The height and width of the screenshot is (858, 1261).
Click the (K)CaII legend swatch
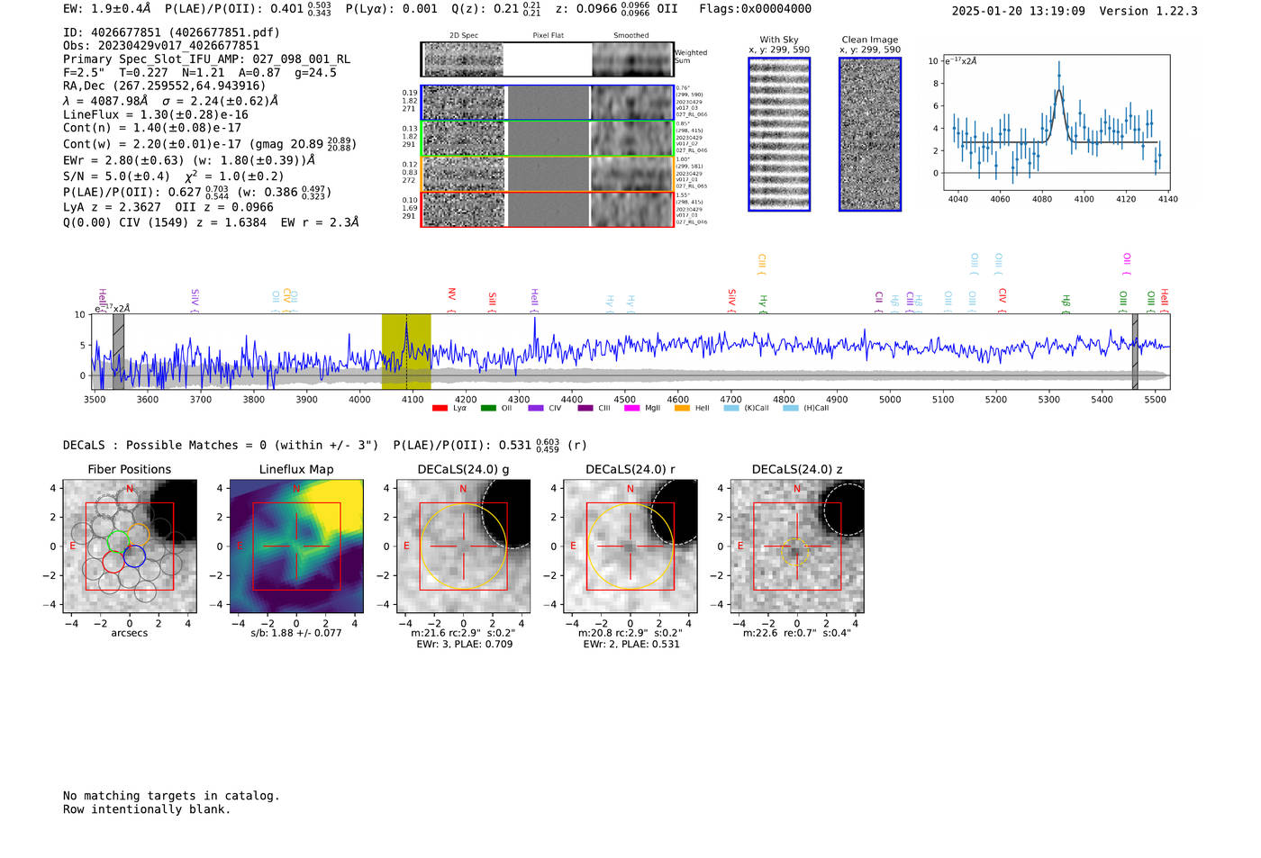[x=731, y=408]
